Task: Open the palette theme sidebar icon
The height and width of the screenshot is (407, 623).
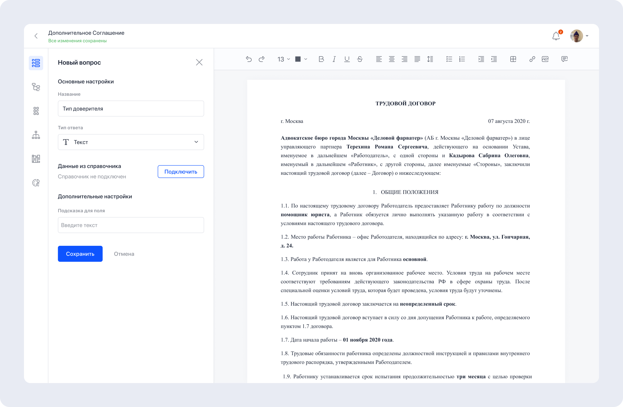Action: 36,183
